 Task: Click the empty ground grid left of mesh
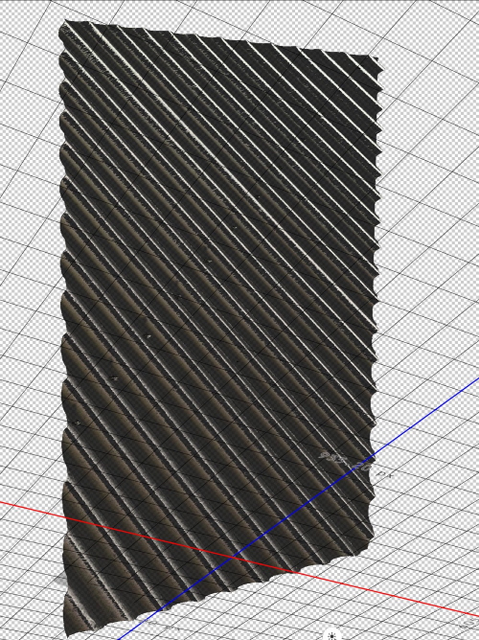pos(29,286)
